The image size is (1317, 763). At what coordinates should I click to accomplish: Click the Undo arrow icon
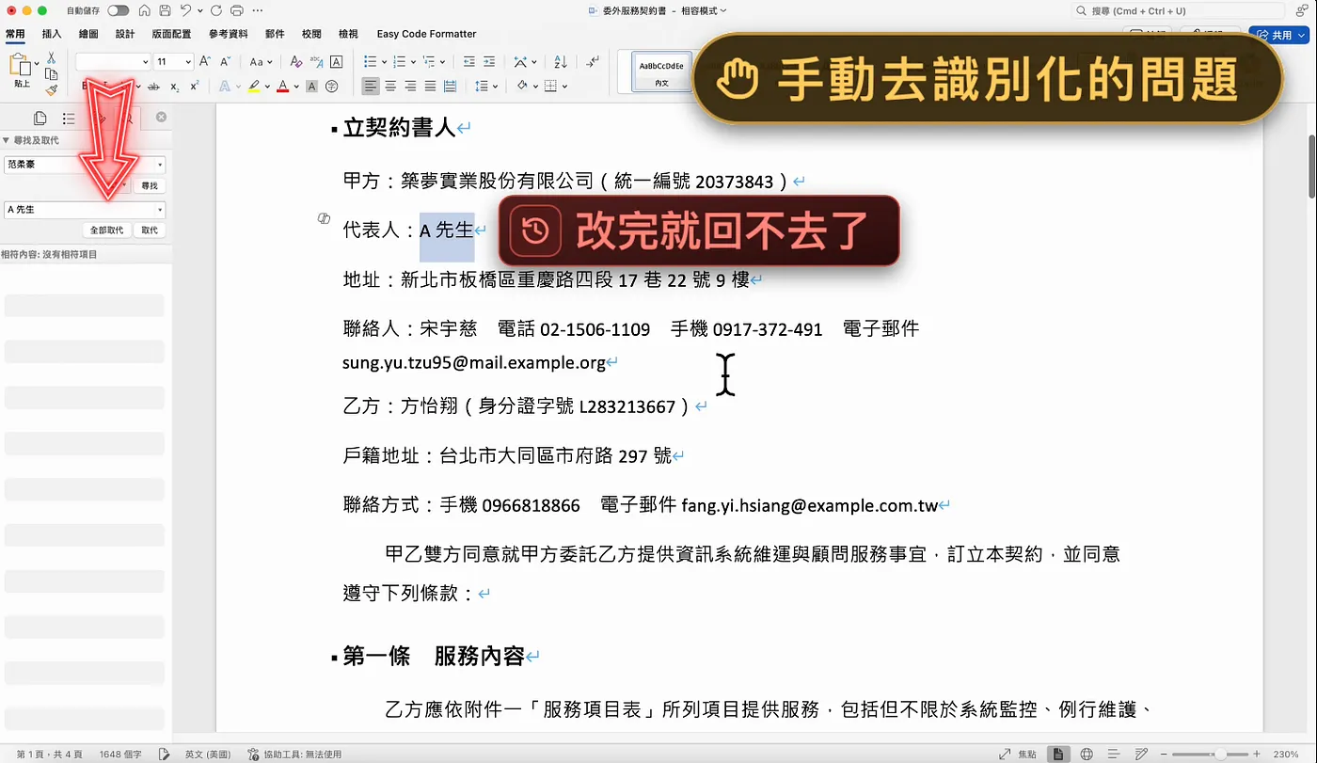(186, 10)
